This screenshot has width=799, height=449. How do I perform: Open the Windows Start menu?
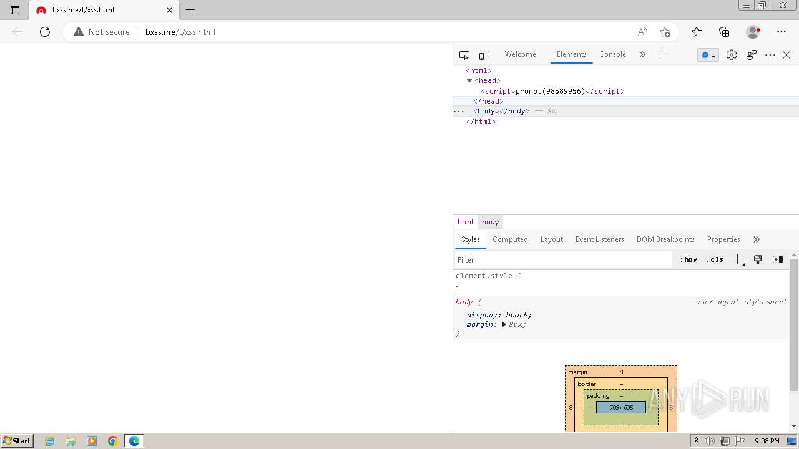point(17,441)
